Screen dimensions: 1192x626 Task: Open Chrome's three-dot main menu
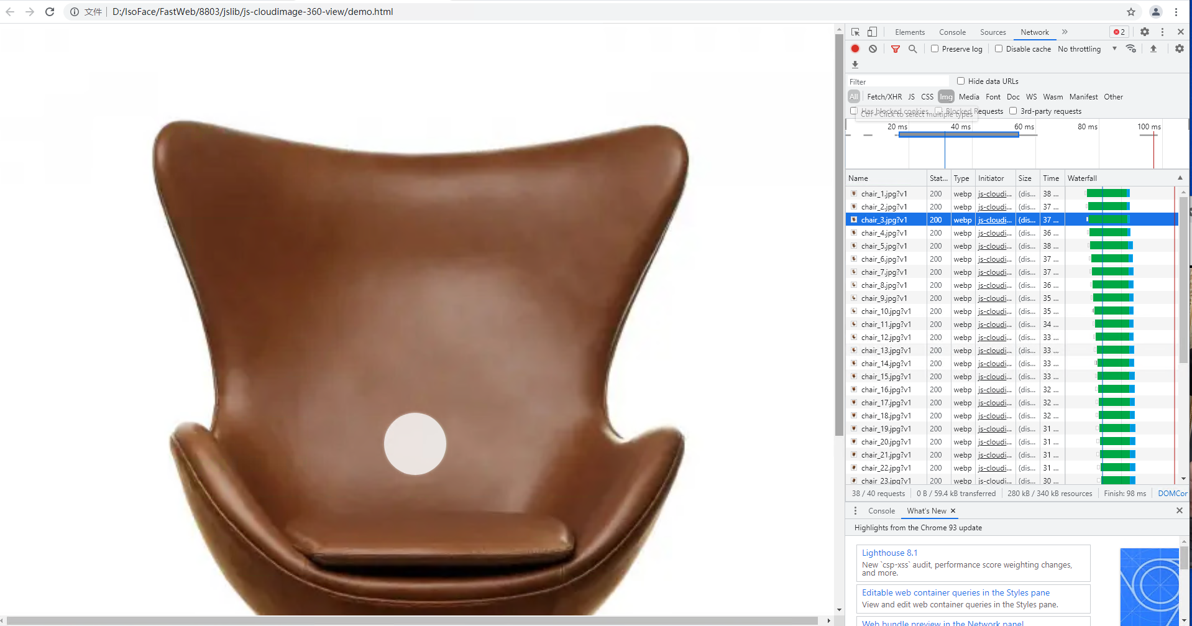(x=1176, y=12)
